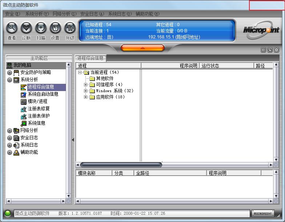This screenshot has width=285, height=222.
Task: Select the 进程综合信息 tab
Action: click(x=90, y=58)
